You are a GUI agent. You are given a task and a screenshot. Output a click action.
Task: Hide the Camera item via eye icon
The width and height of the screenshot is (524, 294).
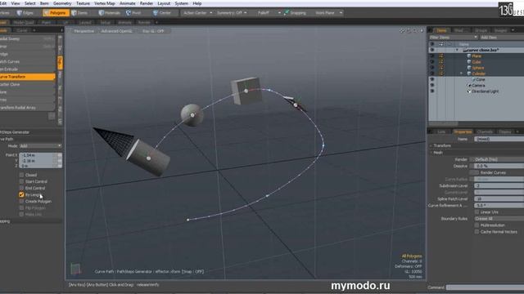[432, 85]
